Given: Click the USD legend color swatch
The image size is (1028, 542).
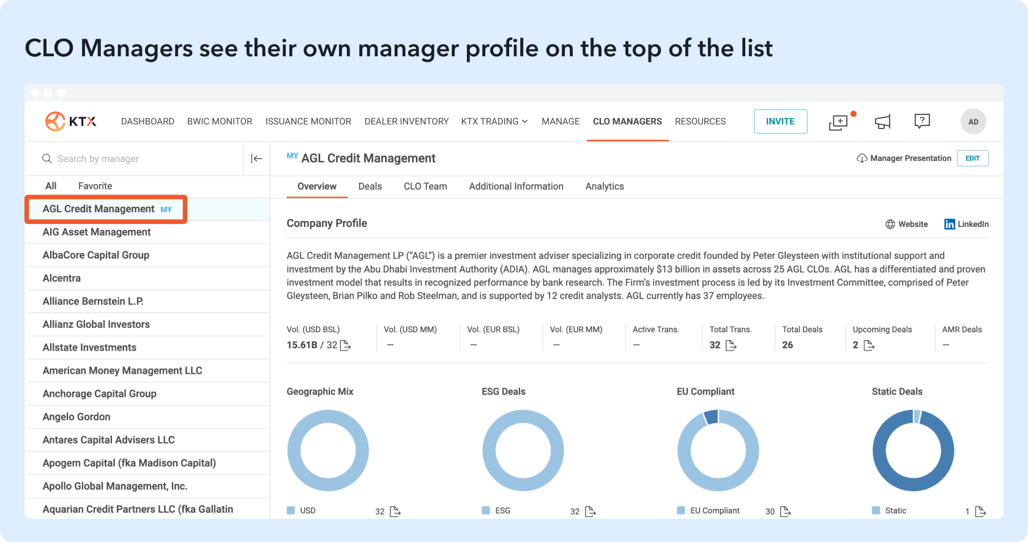Looking at the screenshot, I should coord(291,510).
